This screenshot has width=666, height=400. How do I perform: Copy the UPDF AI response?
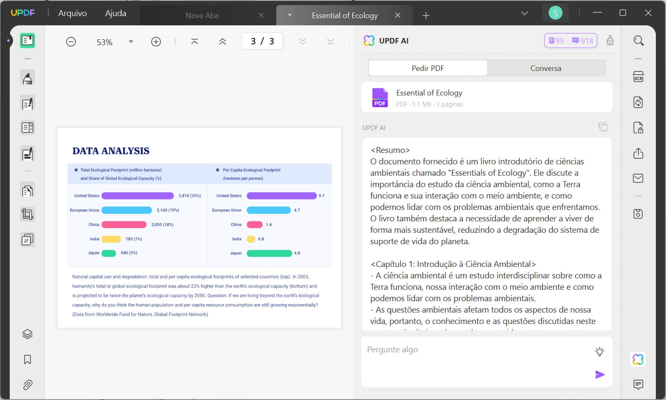click(x=603, y=127)
